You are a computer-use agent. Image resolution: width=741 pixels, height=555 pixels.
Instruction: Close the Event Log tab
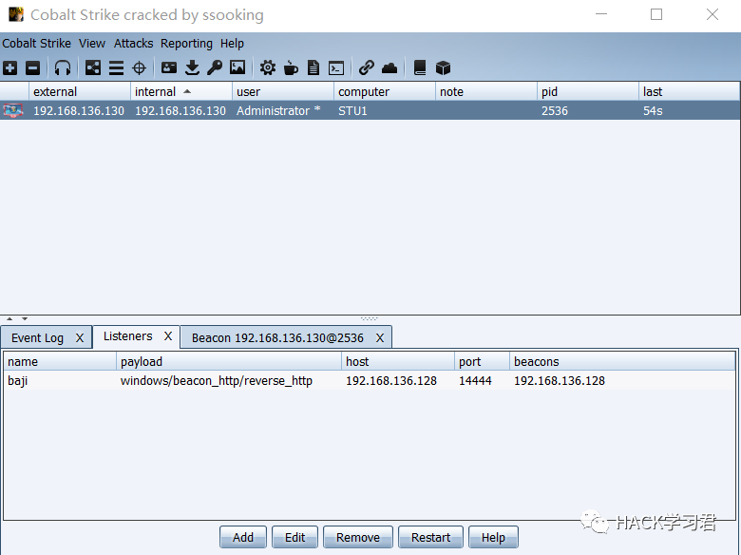click(x=80, y=338)
